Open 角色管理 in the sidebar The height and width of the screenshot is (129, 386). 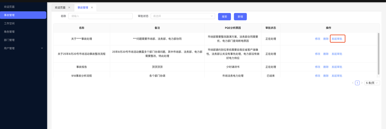point(9,32)
